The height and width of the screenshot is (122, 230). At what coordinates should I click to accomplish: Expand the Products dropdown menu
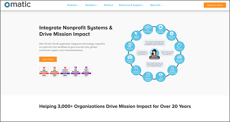(x=73, y=5)
